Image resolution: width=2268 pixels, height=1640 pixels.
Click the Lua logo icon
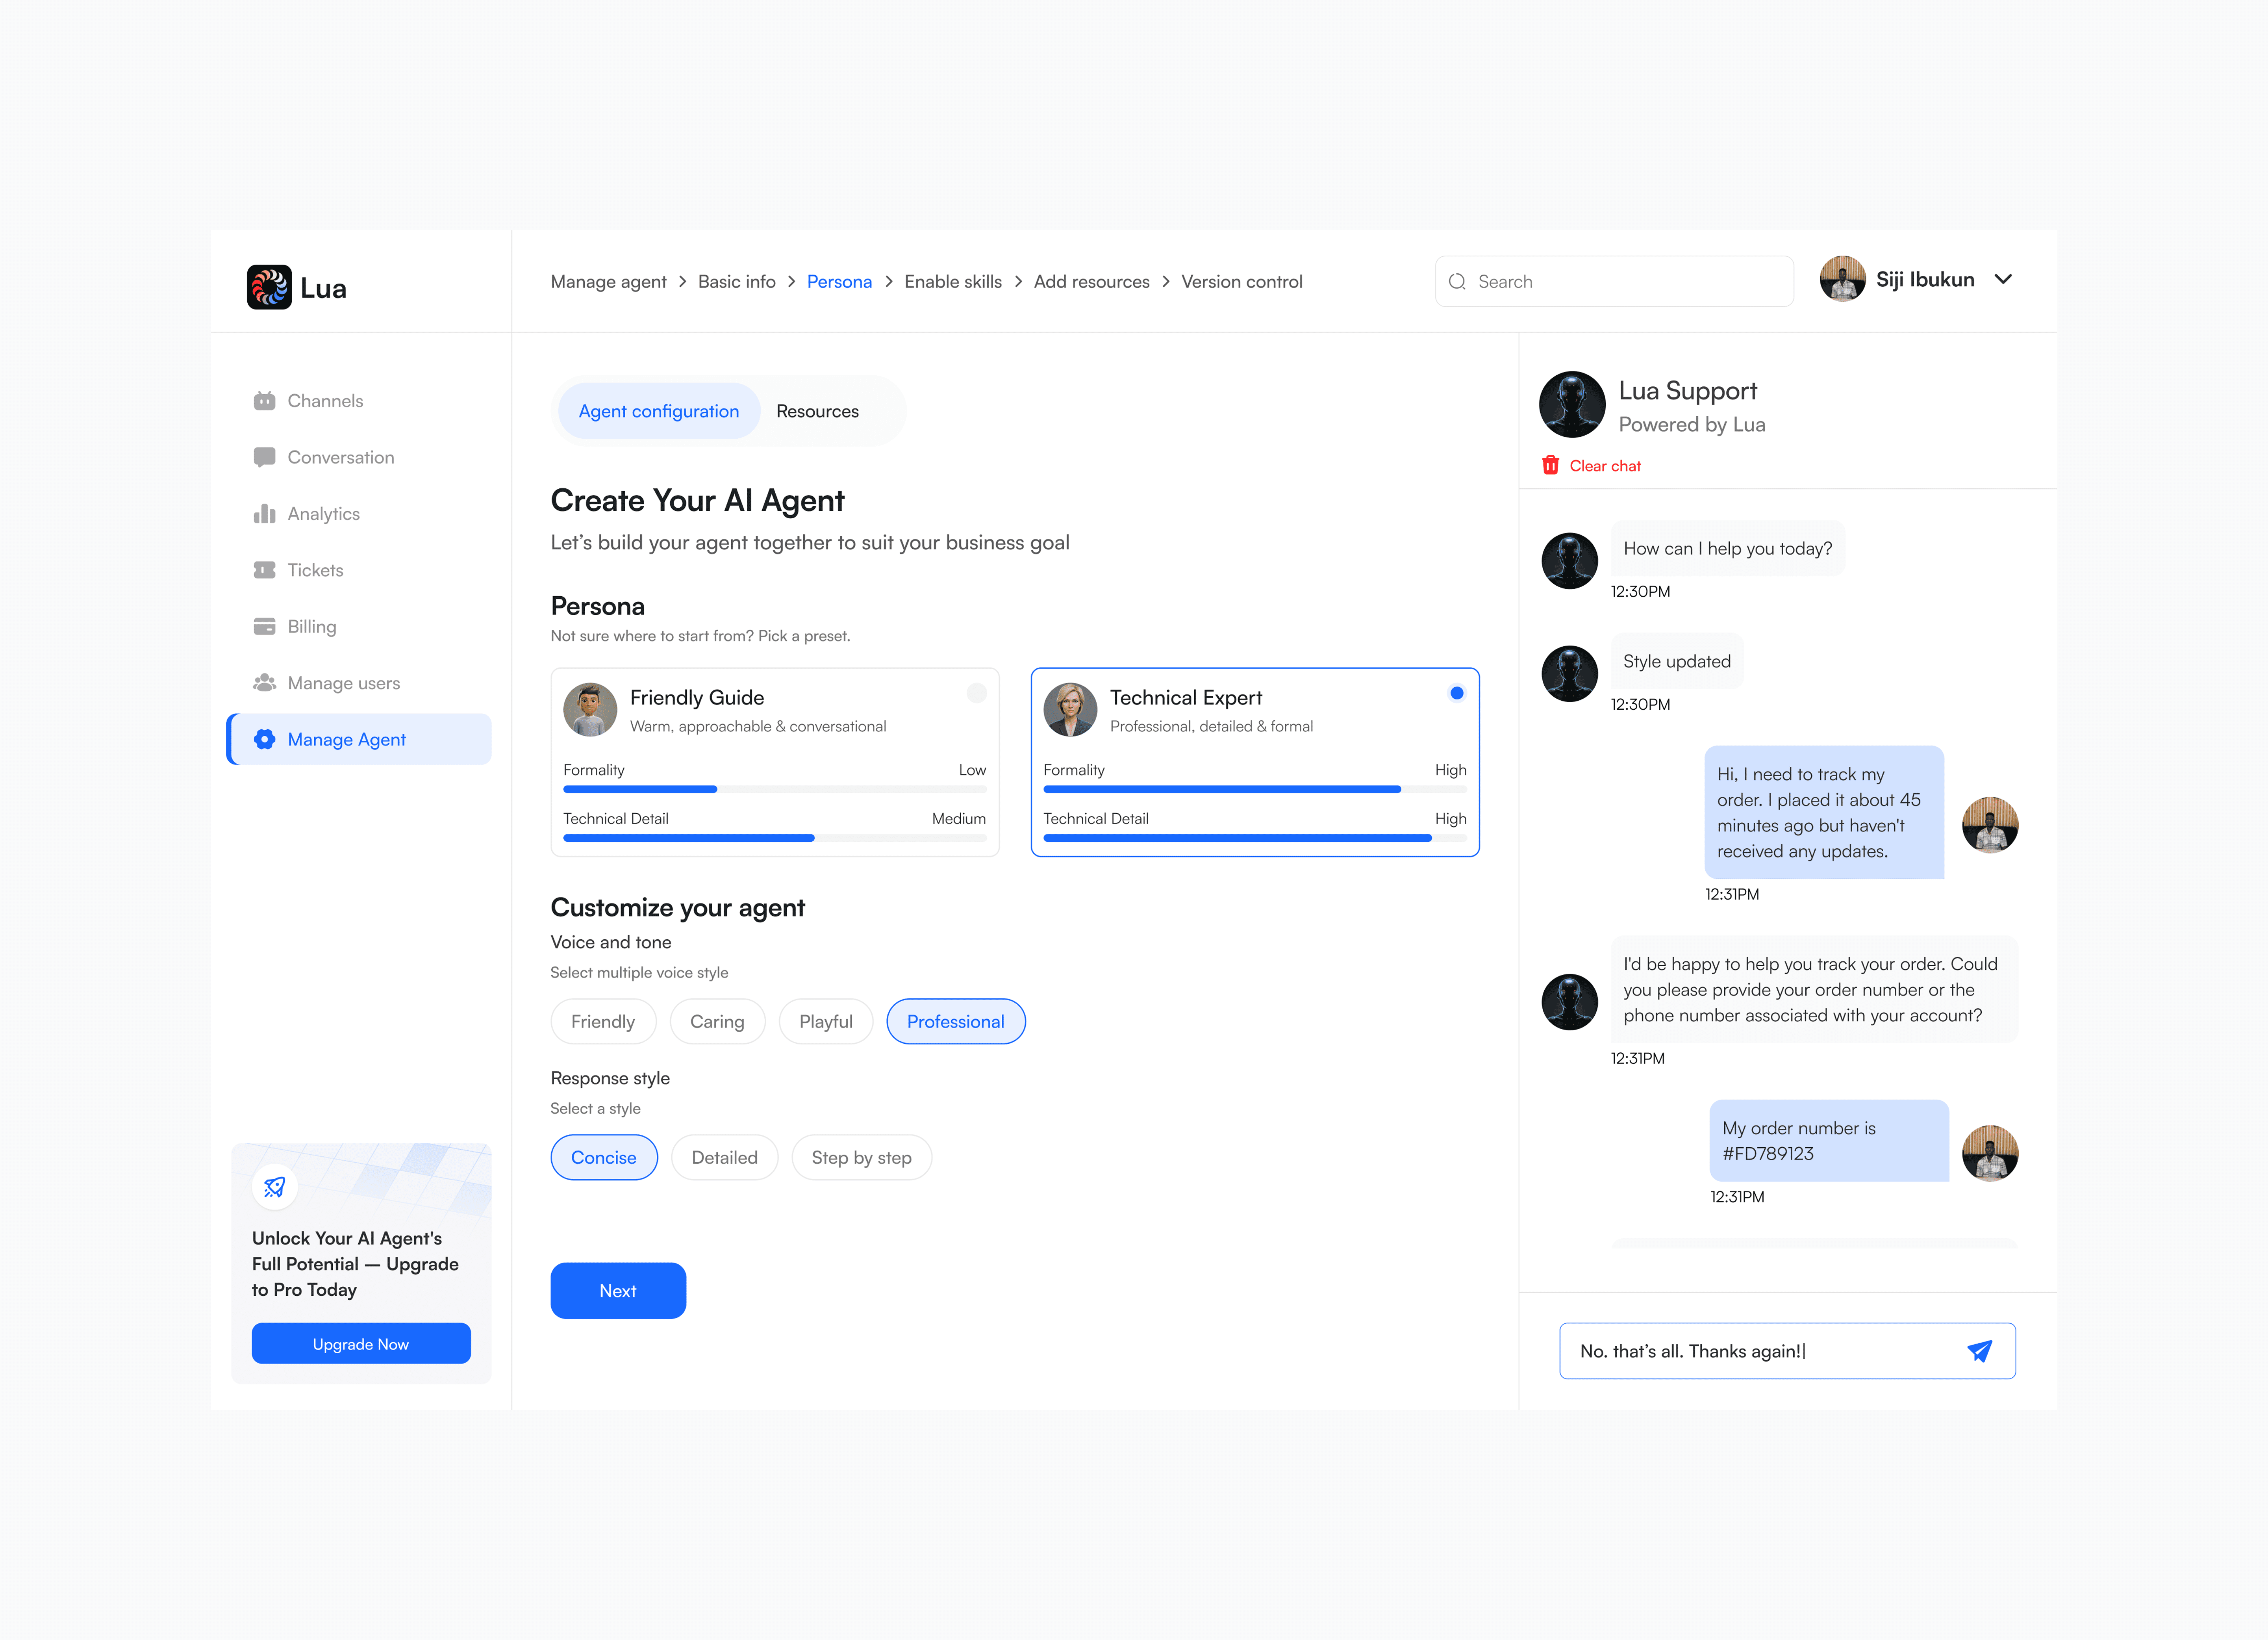pos(269,287)
